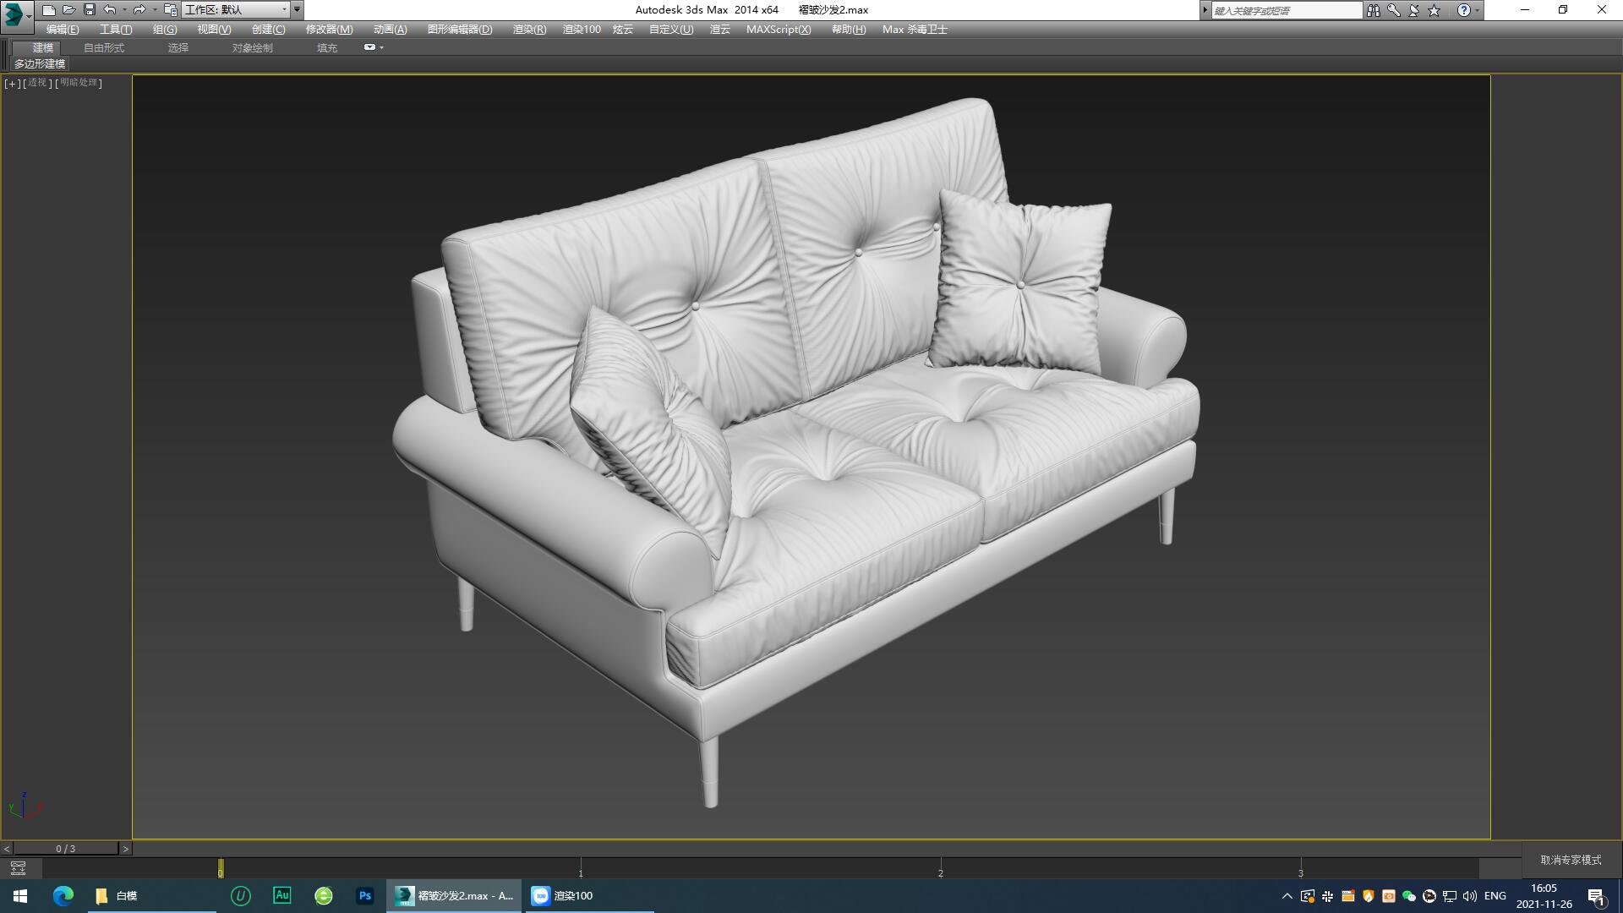Click frame 2 on the timeline slider
1623x913 pixels.
940,872
